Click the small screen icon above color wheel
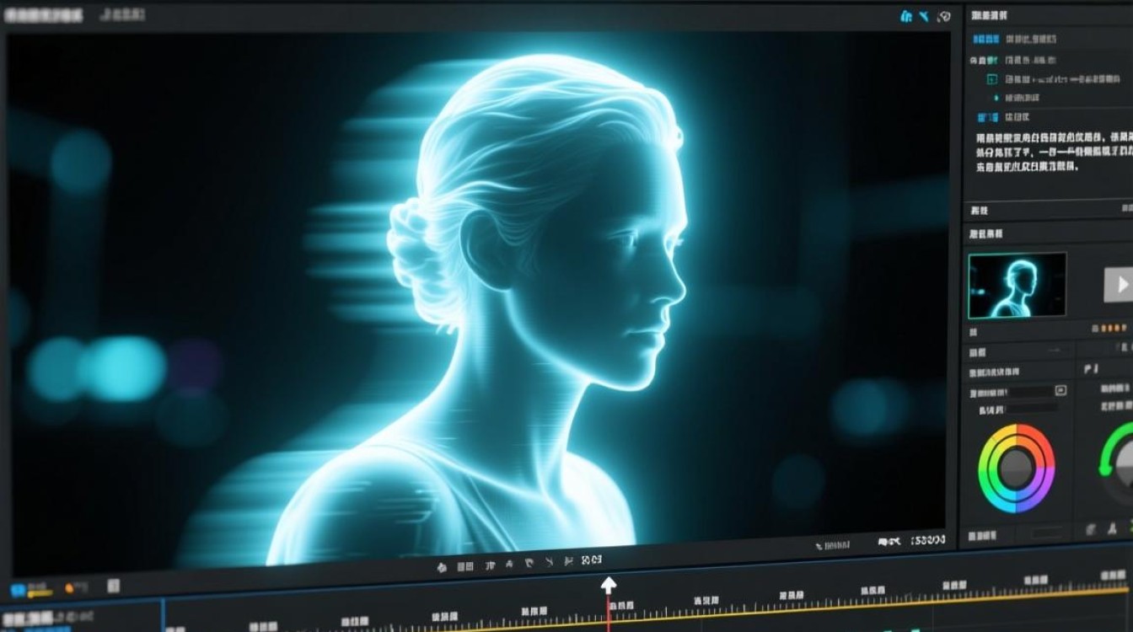The height and width of the screenshot is (632, 1133). point(1061,390)
